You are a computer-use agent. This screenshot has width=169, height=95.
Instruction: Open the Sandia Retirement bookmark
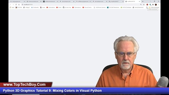coord(138,7)
